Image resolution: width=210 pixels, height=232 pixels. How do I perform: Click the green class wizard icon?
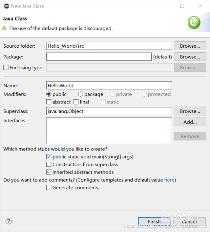click(194, 22)
